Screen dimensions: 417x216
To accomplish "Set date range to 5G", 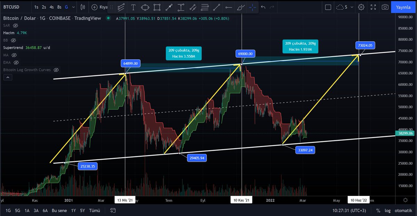I will pos(17,210).
